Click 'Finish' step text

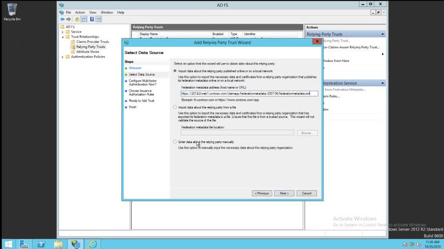point(133,107)
